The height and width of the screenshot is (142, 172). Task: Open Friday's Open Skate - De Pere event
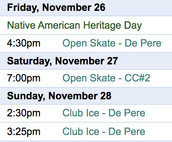pyautogui.click(x=112, y=43)
